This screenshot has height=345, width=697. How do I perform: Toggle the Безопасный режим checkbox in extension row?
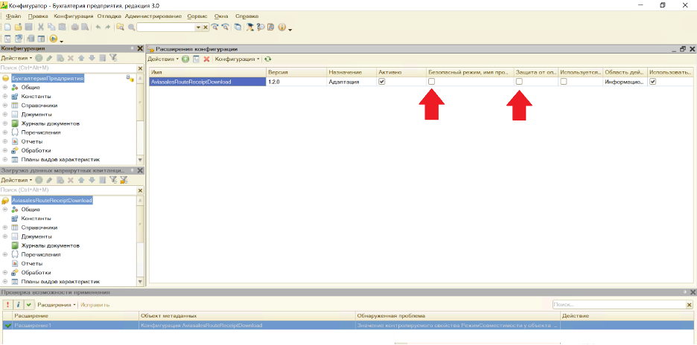pos(431,82)
